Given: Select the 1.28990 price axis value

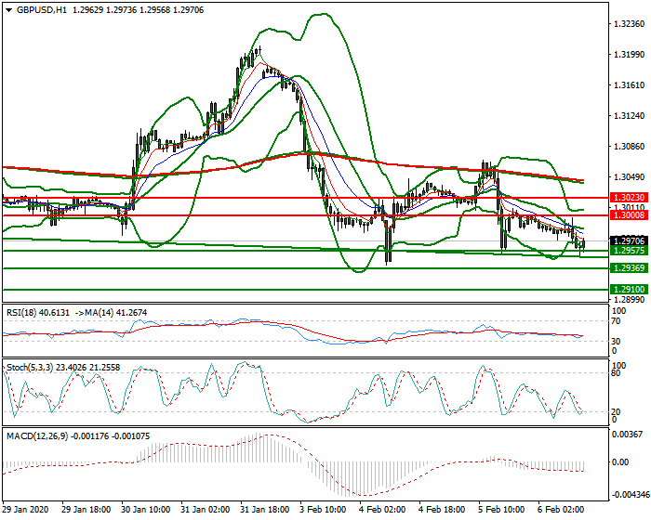Looking at the screenshot, I should point(630,299).
